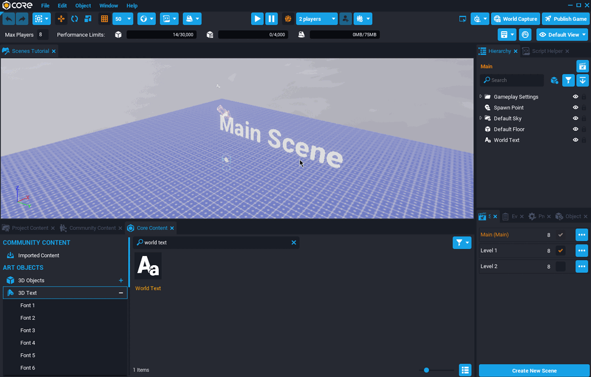
Task: Open the 2 players dropdown
Action: point(316,18)
